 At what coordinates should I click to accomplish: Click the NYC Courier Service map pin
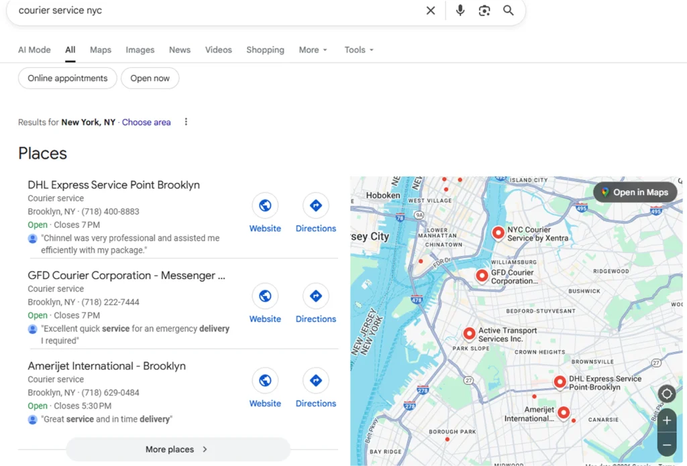498,233
